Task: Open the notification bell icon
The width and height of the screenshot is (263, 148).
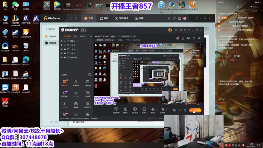Action: [194, 38]
